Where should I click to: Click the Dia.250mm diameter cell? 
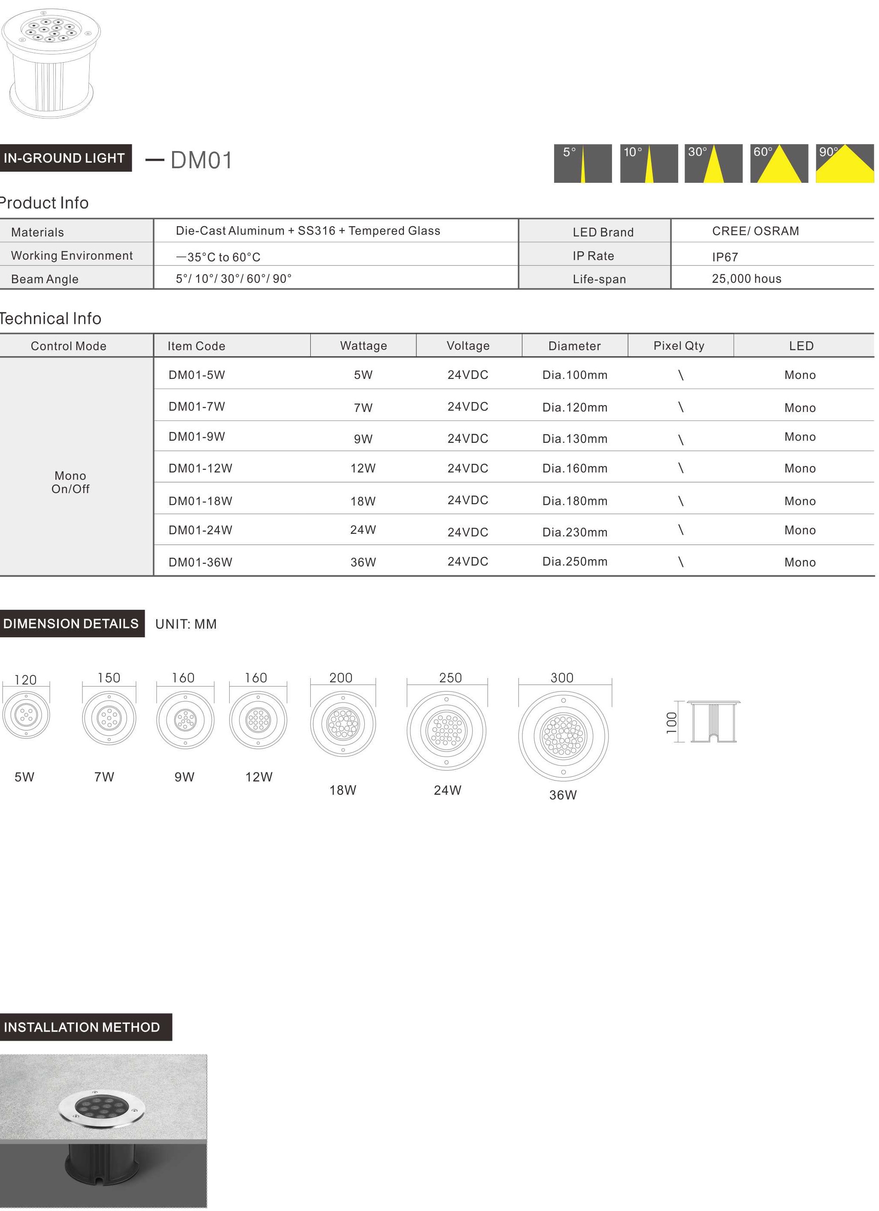tap(575, 561)
